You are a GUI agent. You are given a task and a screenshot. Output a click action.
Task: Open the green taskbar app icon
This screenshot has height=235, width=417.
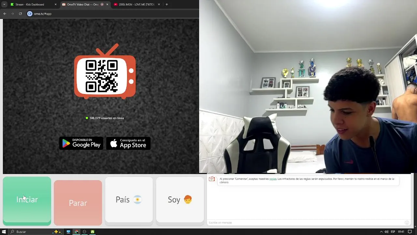(93, 232)
